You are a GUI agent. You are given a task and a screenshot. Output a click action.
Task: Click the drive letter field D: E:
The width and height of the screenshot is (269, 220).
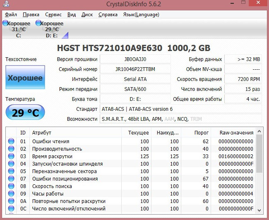135,99
